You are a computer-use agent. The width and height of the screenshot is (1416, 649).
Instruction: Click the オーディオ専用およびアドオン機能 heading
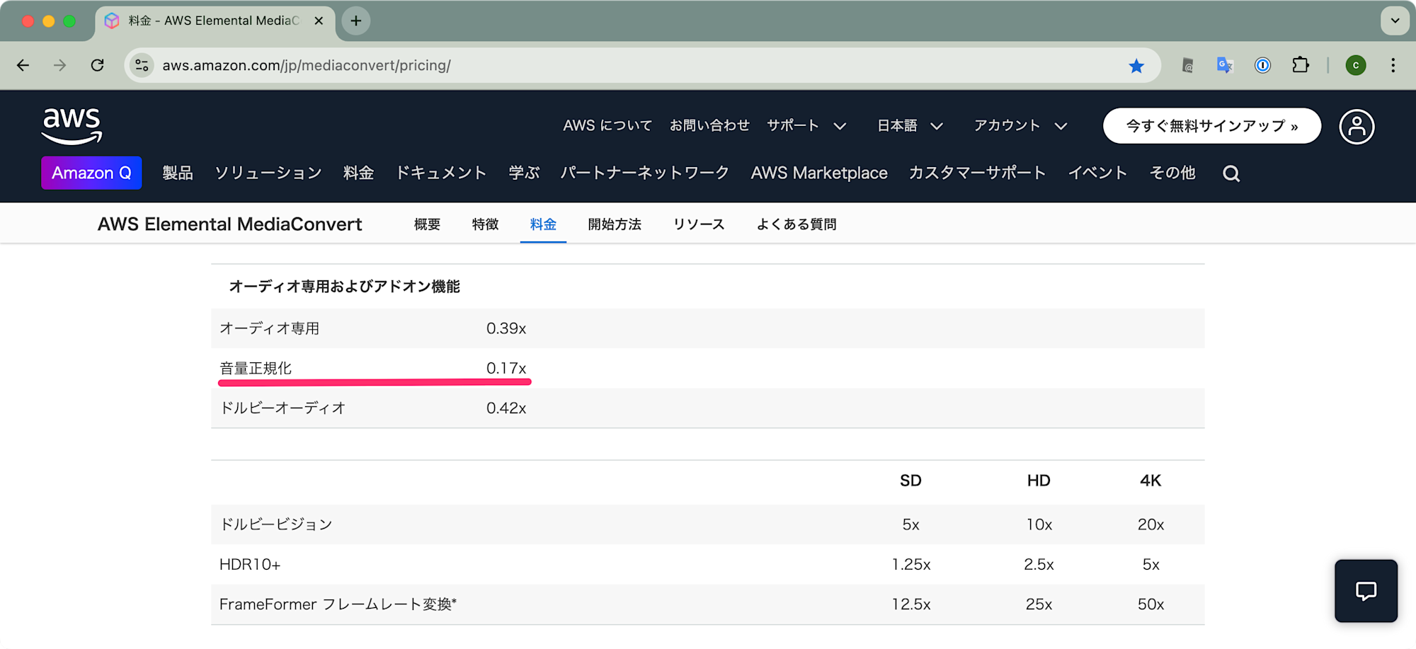344,286
